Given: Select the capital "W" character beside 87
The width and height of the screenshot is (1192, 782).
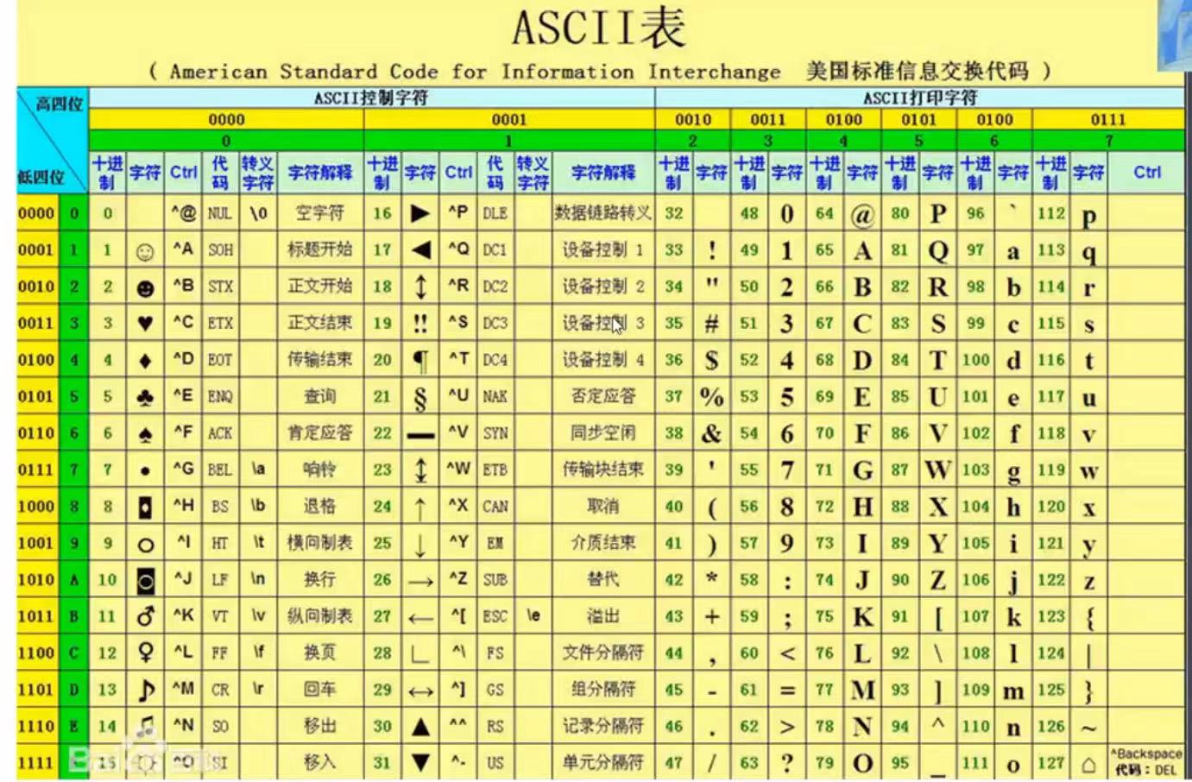Looking at the screenshot, I should (x=938, y=470).
